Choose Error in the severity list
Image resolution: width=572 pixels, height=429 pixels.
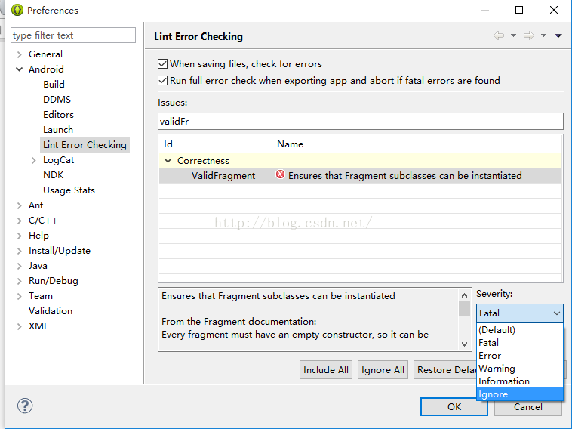pyautogui.click(x=519, y=355)
